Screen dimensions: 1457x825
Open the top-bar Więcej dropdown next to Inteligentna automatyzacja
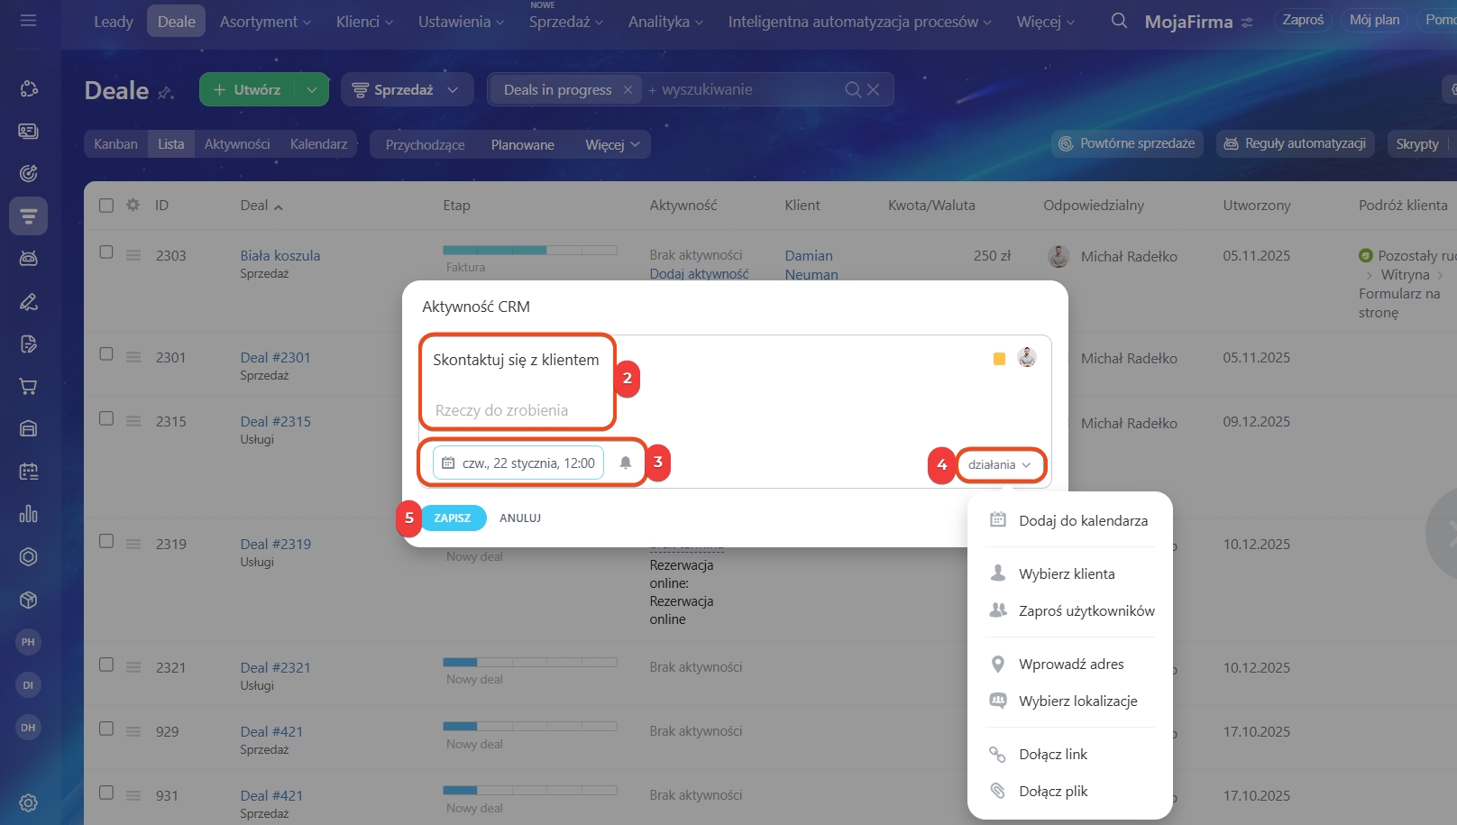click(1046, 22)
